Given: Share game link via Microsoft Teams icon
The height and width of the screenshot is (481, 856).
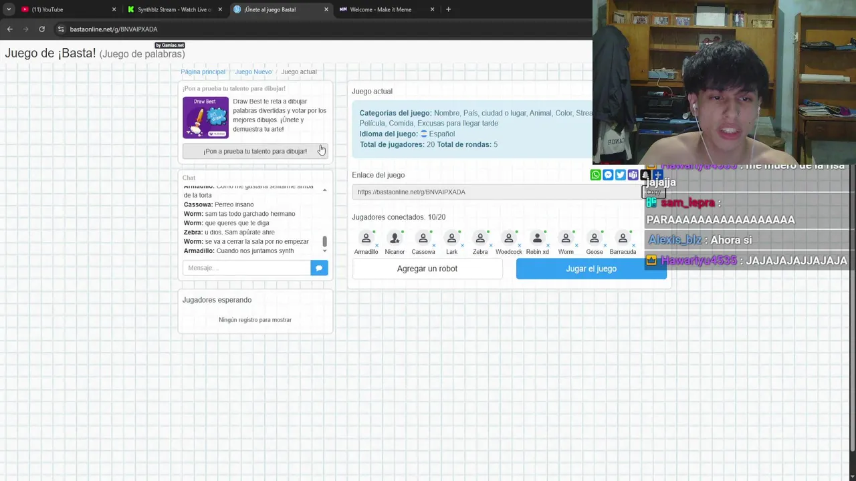Looking at the screenshot, I should (633, 175).
